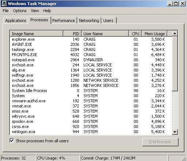
Task: Select the notepad.exe process row
Action: [x=91, y=60]
